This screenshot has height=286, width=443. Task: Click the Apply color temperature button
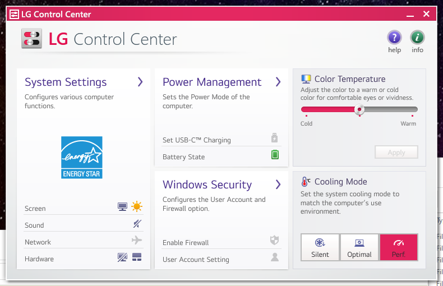[x=396, y=153]
